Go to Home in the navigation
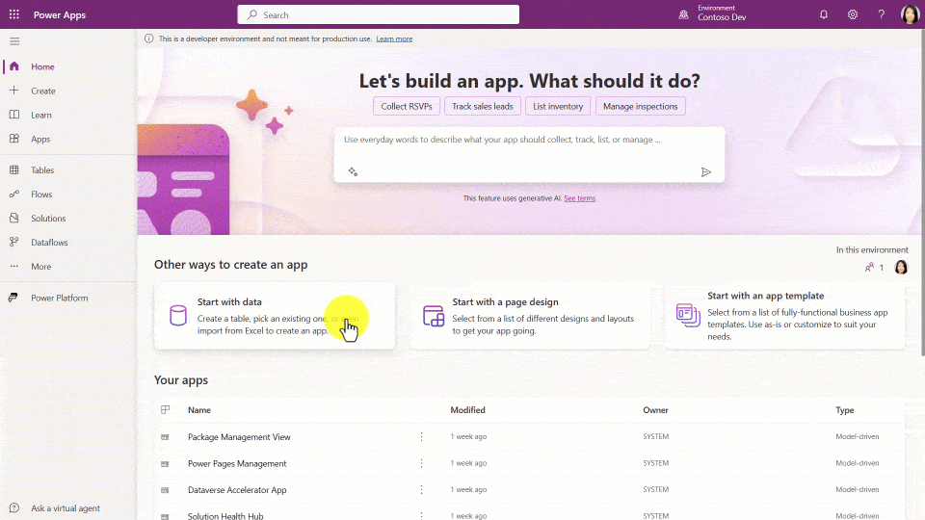 42,66
